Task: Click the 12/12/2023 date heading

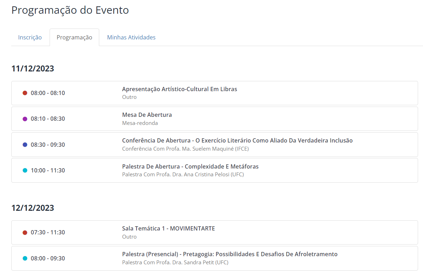Action: [x=33, y=208]
